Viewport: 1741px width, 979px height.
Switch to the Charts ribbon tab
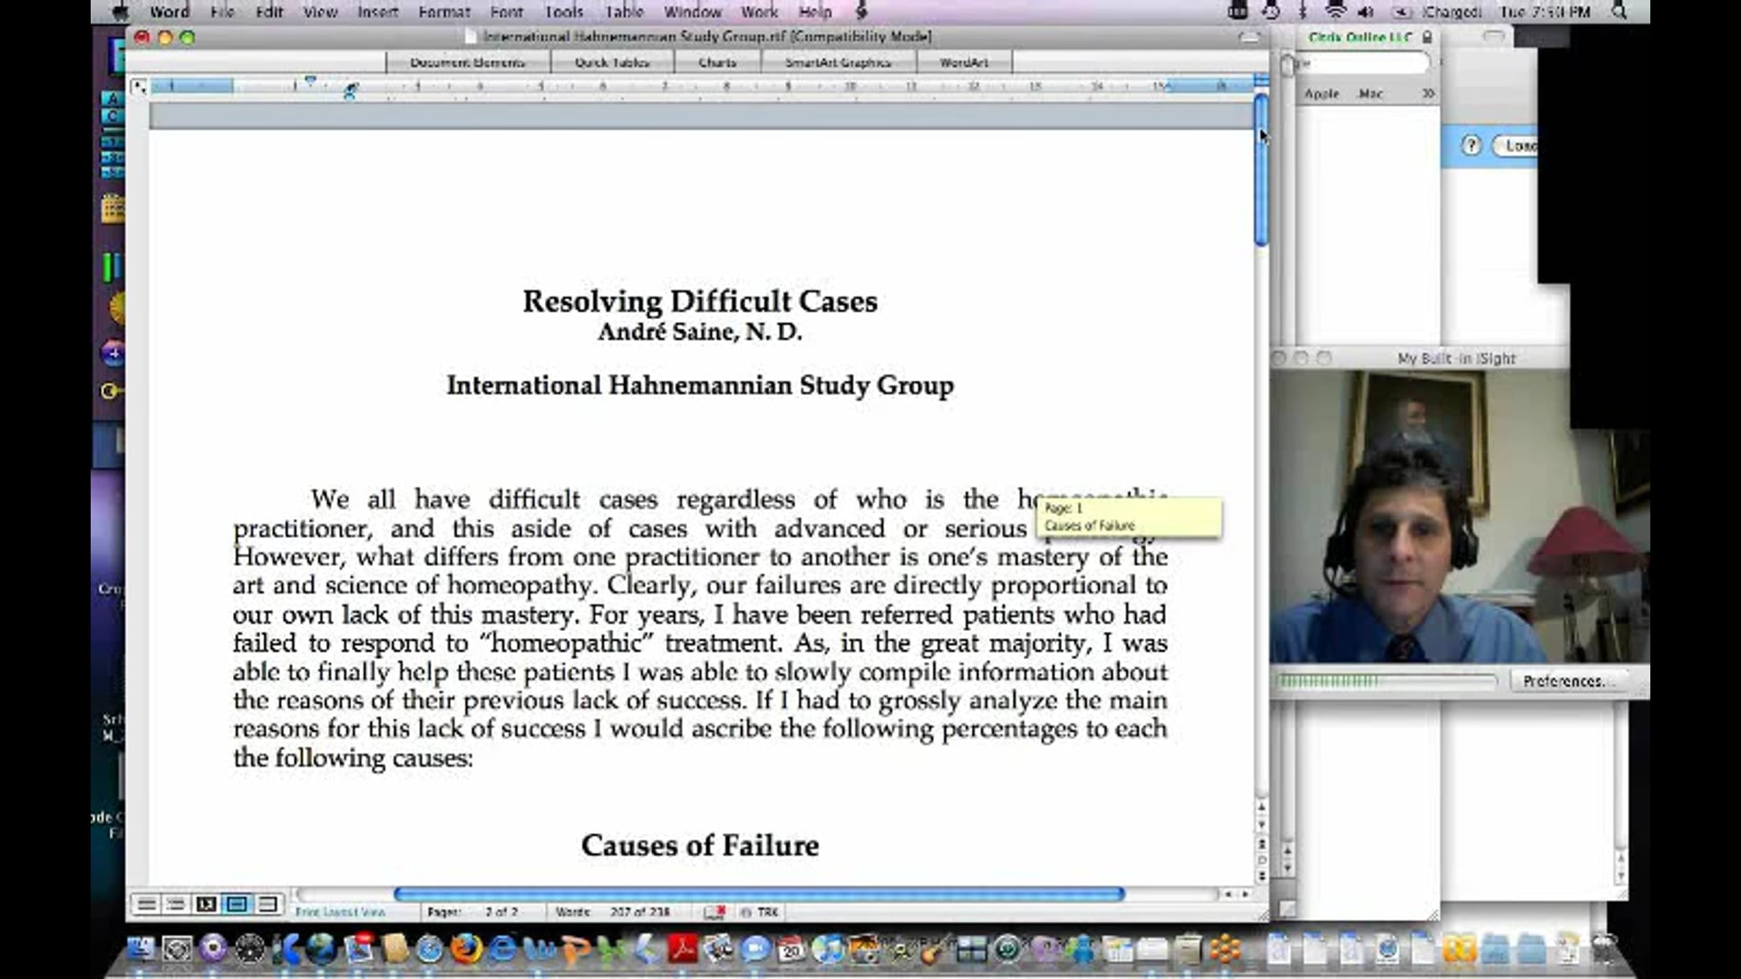pos(717,62)
